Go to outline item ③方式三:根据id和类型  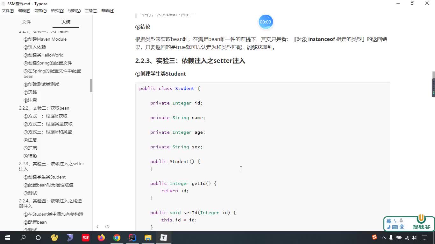pyautogui.click(x=48, y=132)
